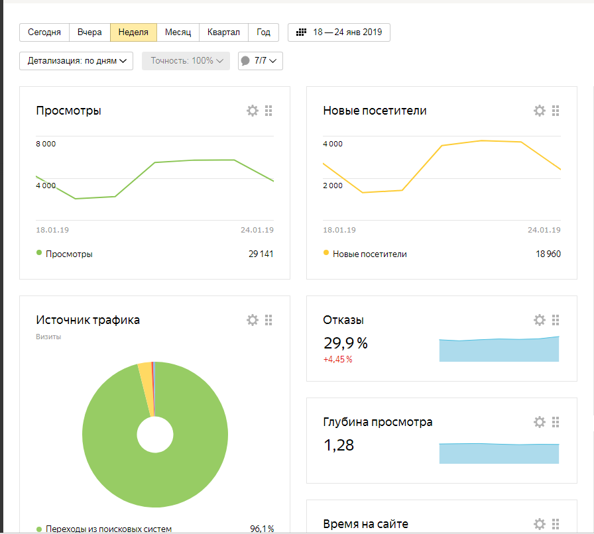This screenshot has width=594, height=534.
Task: Click the bounce rate 29,9 % value
Action: click(345, 343)
